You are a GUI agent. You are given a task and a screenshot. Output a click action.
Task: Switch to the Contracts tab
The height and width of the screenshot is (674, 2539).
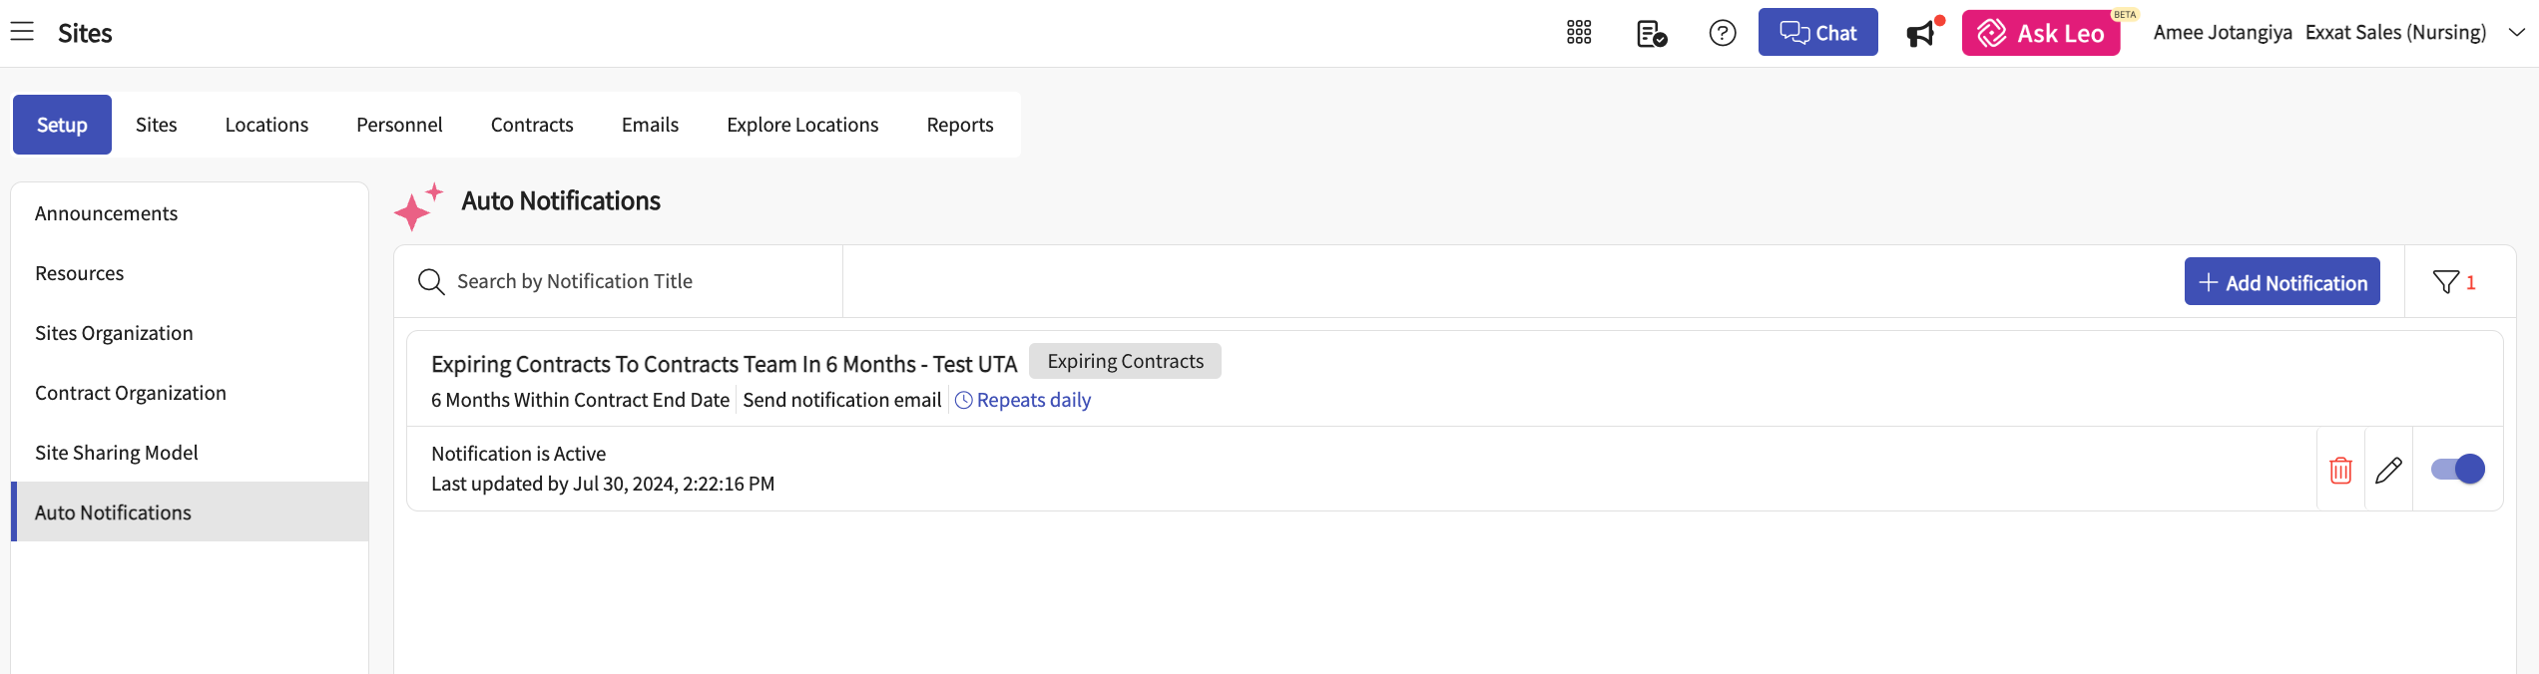pyautogui.click(x=532, y=125)
